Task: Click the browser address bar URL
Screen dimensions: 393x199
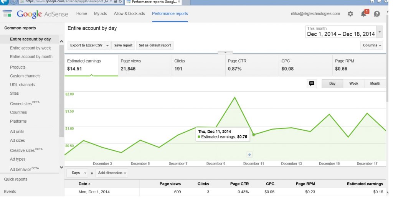Action: 64,2
